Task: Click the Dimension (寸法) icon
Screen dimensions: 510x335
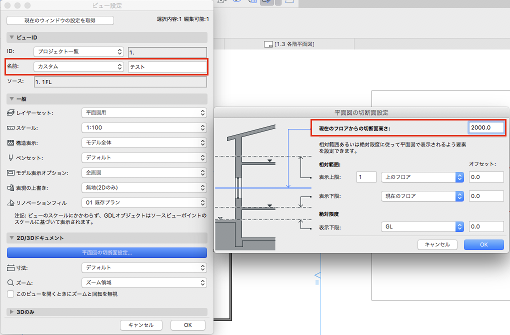Action: point(11,267)
